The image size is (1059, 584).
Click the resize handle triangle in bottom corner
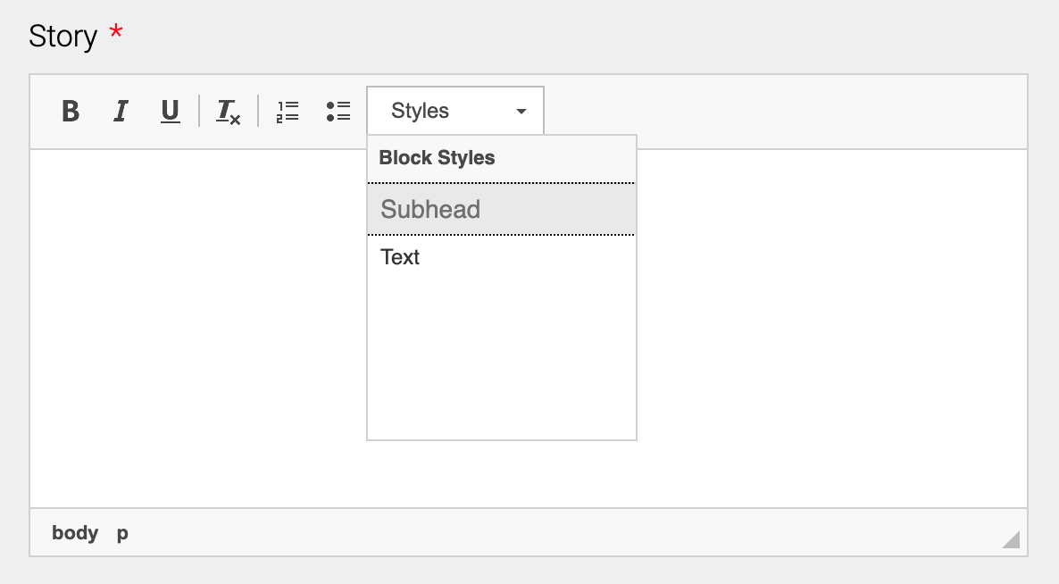[x=1009, y=539]
